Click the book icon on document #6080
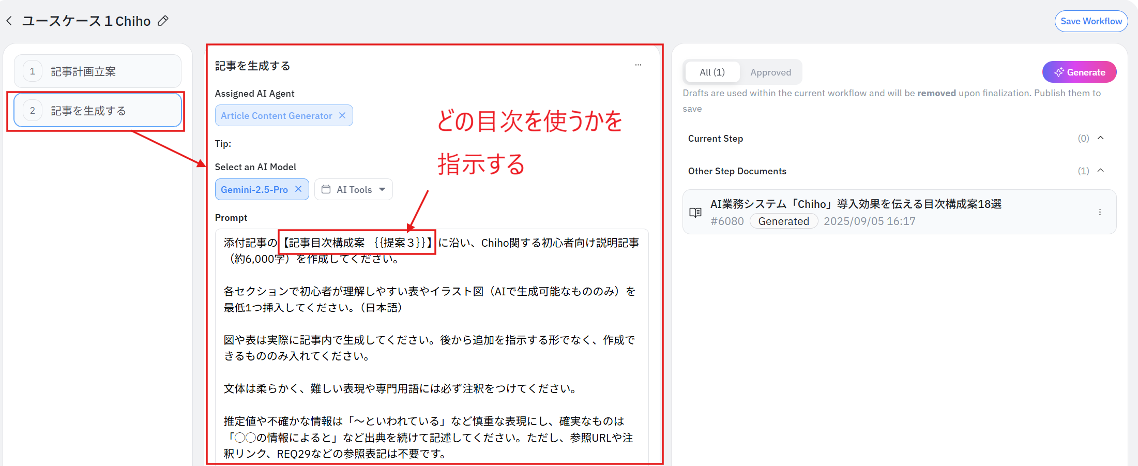 (x=695, y=213)
